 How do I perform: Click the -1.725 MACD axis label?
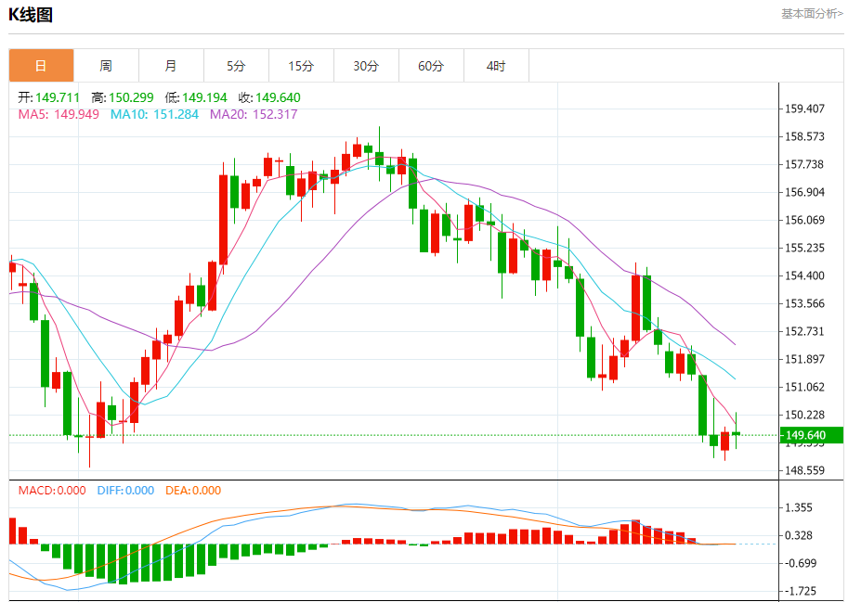[x=801, y=591]
